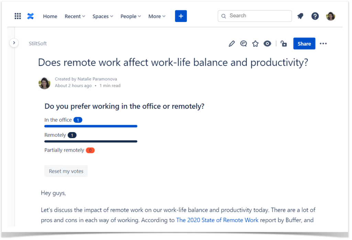Vote for the 'Remotely' poll option
Screen dimensions: 352x240
(x=55, y=135)
